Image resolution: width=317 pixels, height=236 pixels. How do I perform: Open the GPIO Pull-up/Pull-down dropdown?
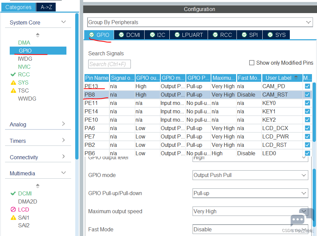point(250,193)
